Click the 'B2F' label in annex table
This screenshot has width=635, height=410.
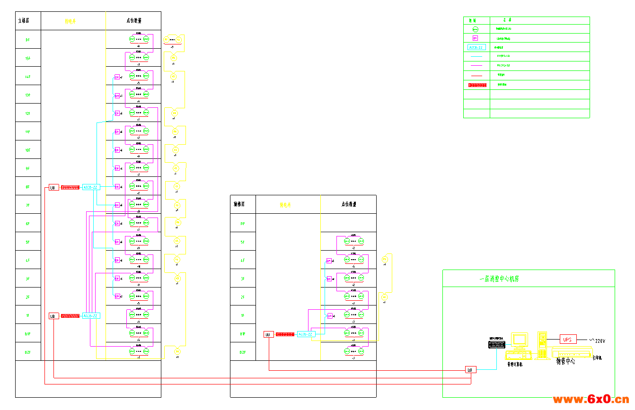(x=243, y=352)
